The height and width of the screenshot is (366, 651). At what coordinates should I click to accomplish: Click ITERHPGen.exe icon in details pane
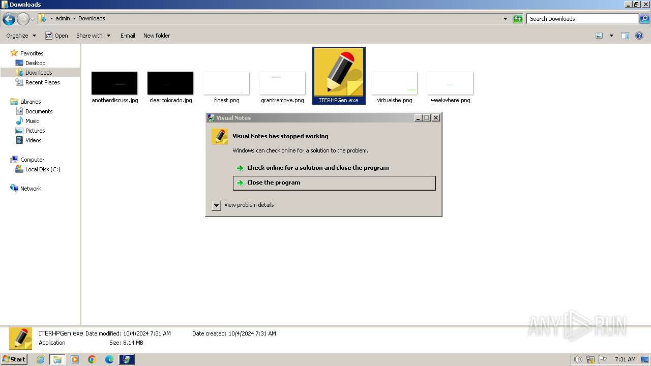pyautogui.click(x=20, y=339)
